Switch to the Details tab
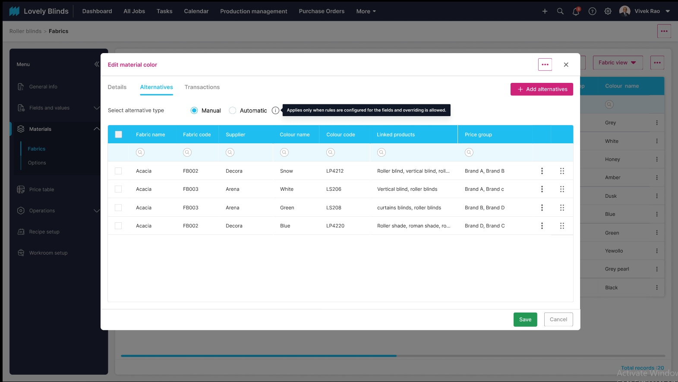Viewport: 678px width, 382px height. click(x=117, y=87)
